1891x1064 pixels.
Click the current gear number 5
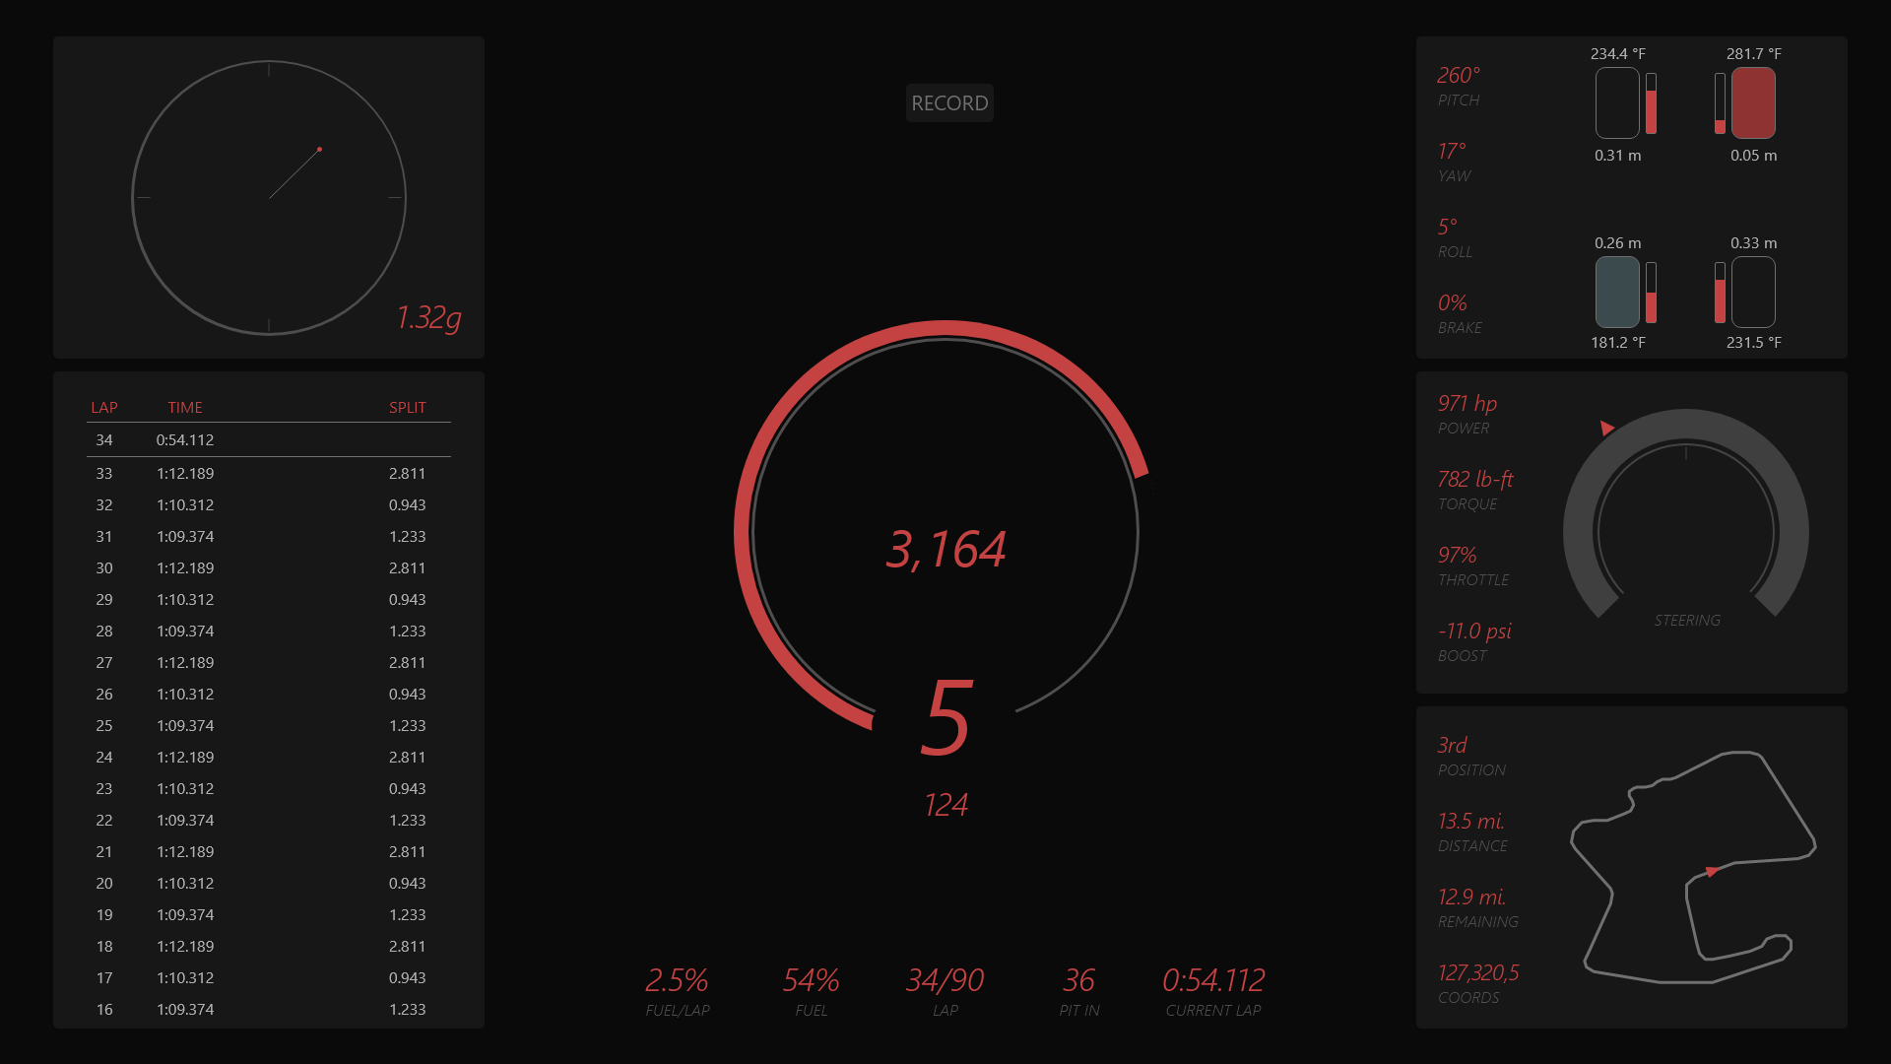946,717
